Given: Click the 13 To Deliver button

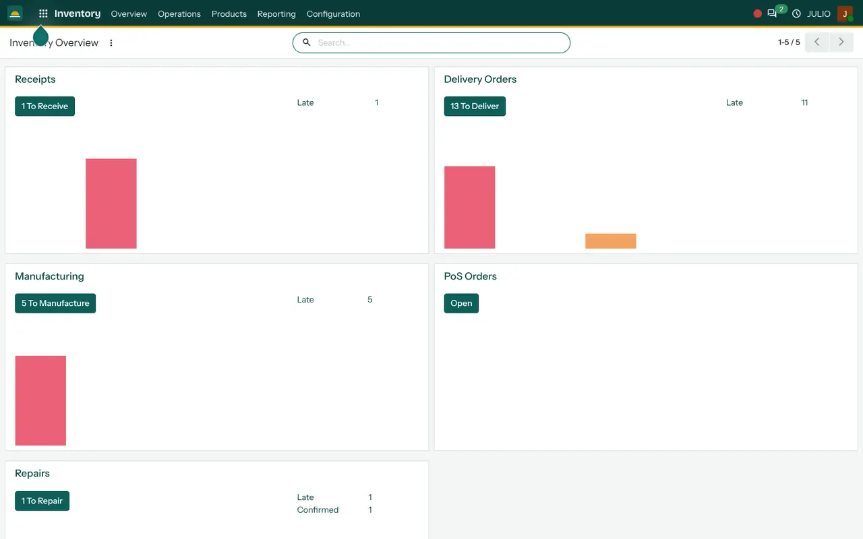Looking at the screenshot, I should coord(475,106).
